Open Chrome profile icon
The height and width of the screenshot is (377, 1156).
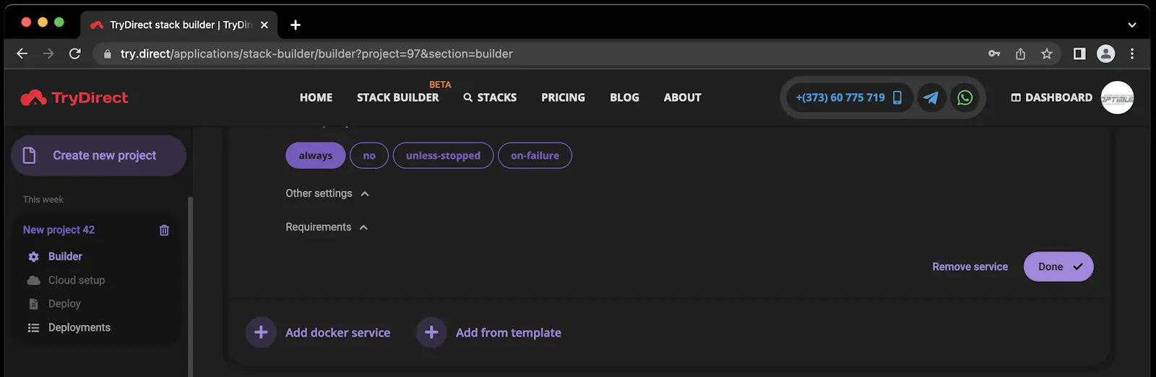click(1105, 53)
